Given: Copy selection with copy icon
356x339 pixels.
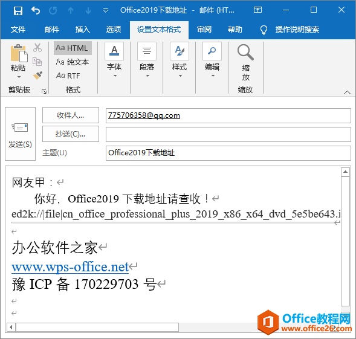Looking at the screenshot, I should [37, 62].
